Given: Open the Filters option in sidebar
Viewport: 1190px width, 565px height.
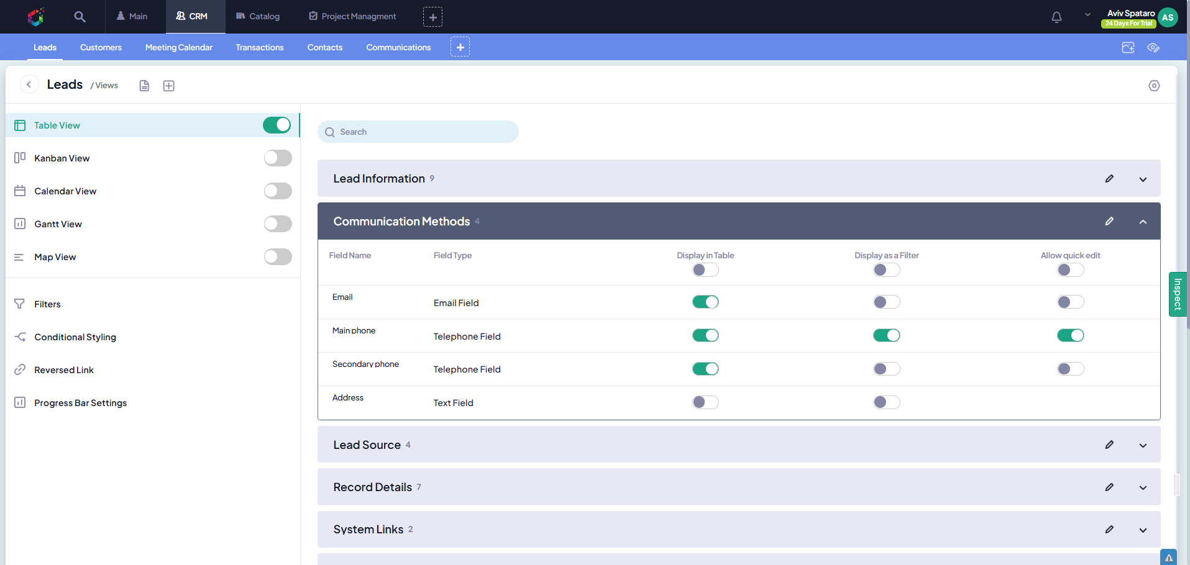Looking at the screenshot, I should coord(47,304).
